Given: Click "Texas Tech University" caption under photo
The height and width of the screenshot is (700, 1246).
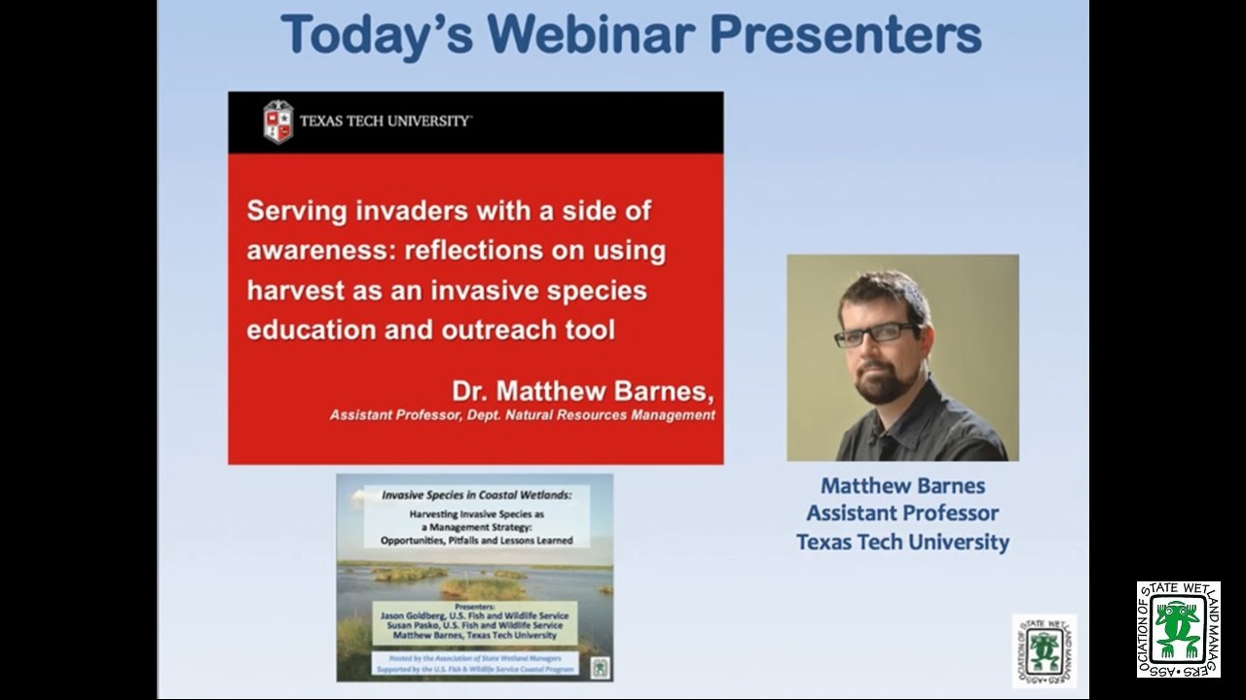Looking at the screenshot, I should pos(902,542).
